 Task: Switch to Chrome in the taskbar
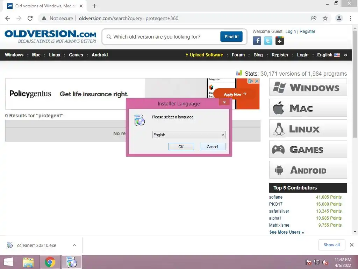tap(50, 262)
